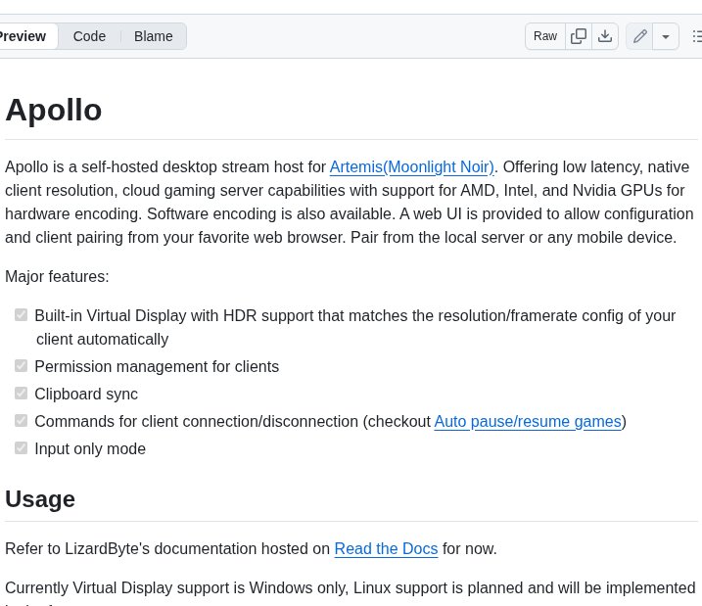Switch to the Code tab

89,36
